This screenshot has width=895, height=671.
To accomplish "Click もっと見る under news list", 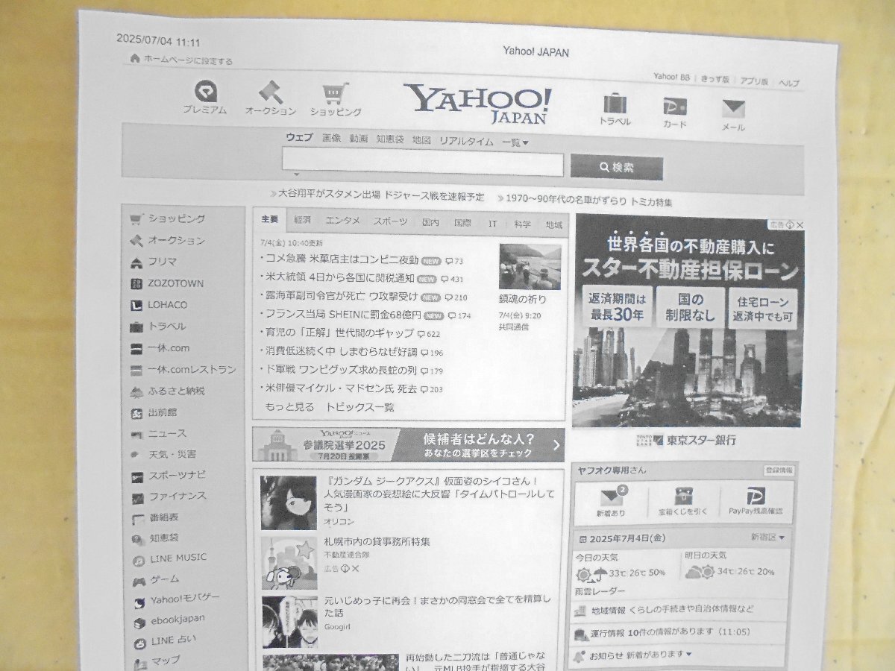I will click(289, 407).
